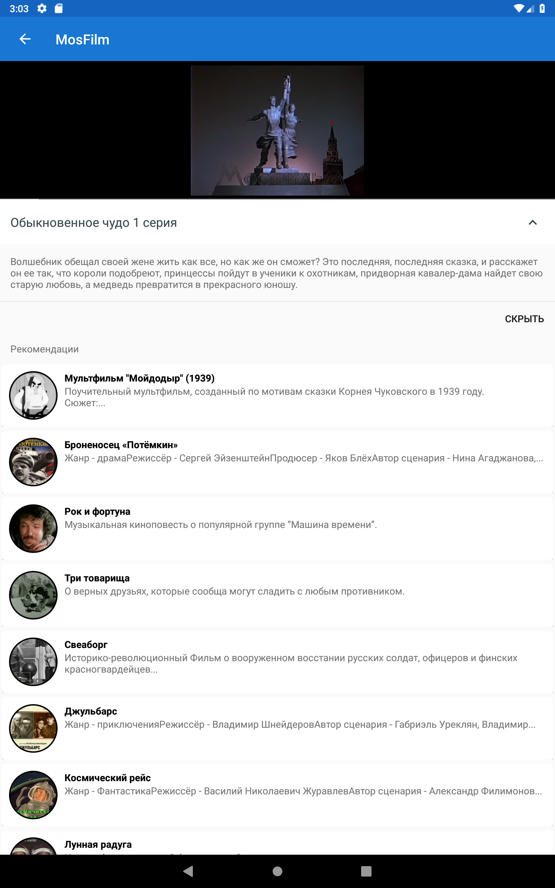Choose the Свеаборг circular thumbnail
This screenshot has height=888, width=555.
click(x=33, y=661)
